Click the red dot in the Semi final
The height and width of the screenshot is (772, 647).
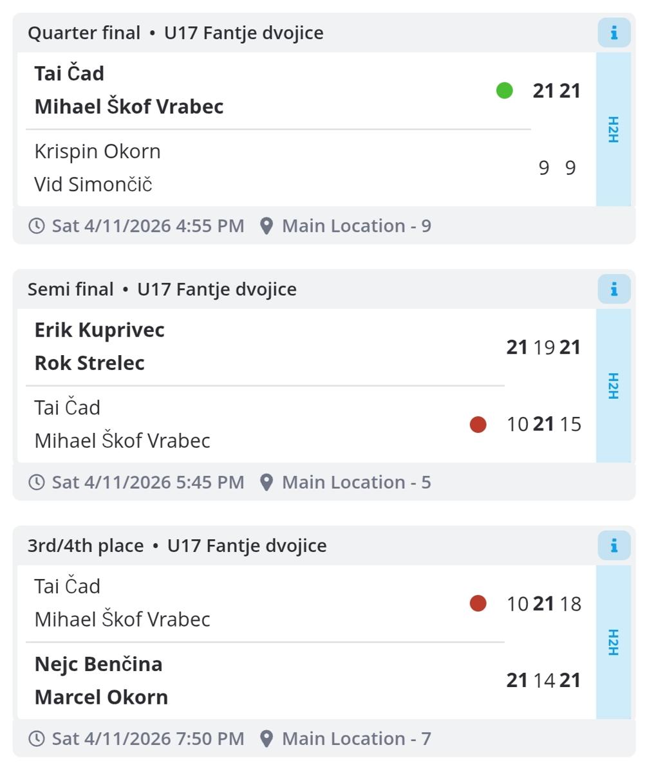(x=478, y=425)
